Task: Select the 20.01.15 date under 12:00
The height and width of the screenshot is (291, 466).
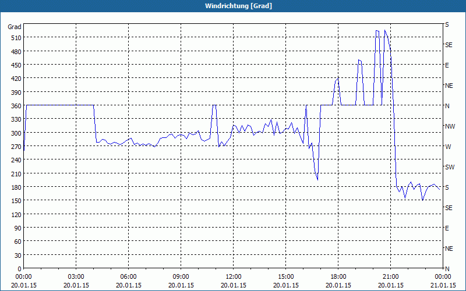Action: [x=234, y=285]
